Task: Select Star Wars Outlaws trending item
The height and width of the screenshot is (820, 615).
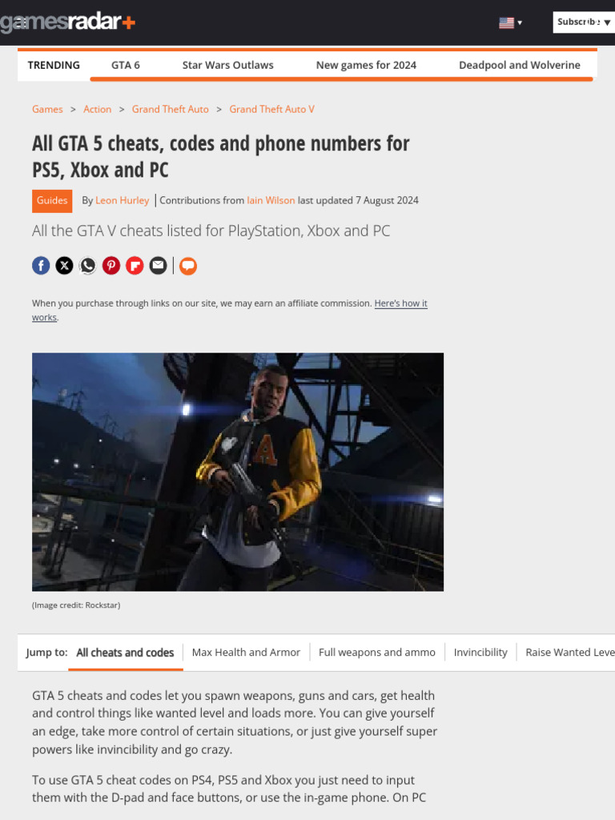Action: tap(228, 65)
